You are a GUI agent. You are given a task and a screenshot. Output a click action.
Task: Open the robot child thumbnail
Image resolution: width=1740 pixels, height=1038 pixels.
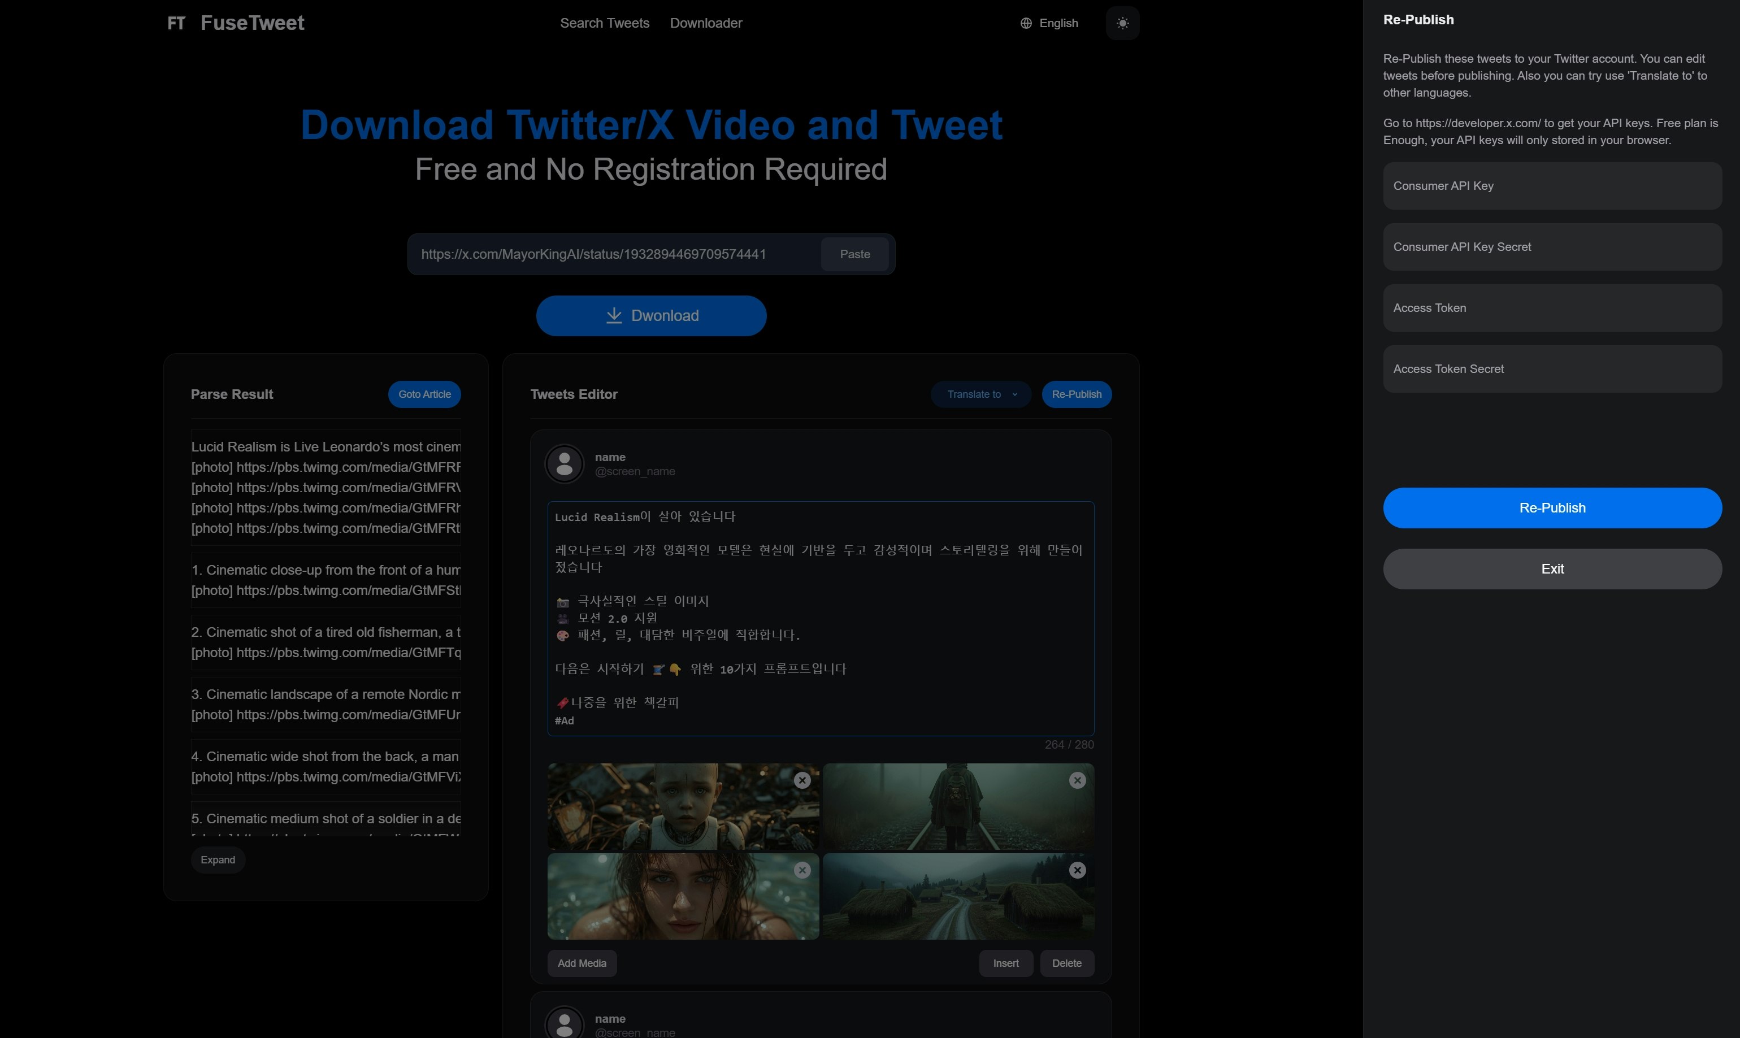683,806
